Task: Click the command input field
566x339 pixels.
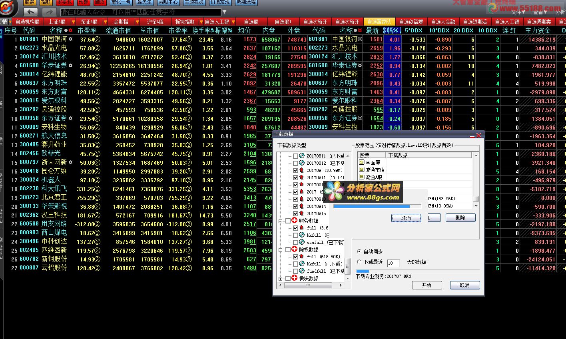Action: (x=140, y=12)
